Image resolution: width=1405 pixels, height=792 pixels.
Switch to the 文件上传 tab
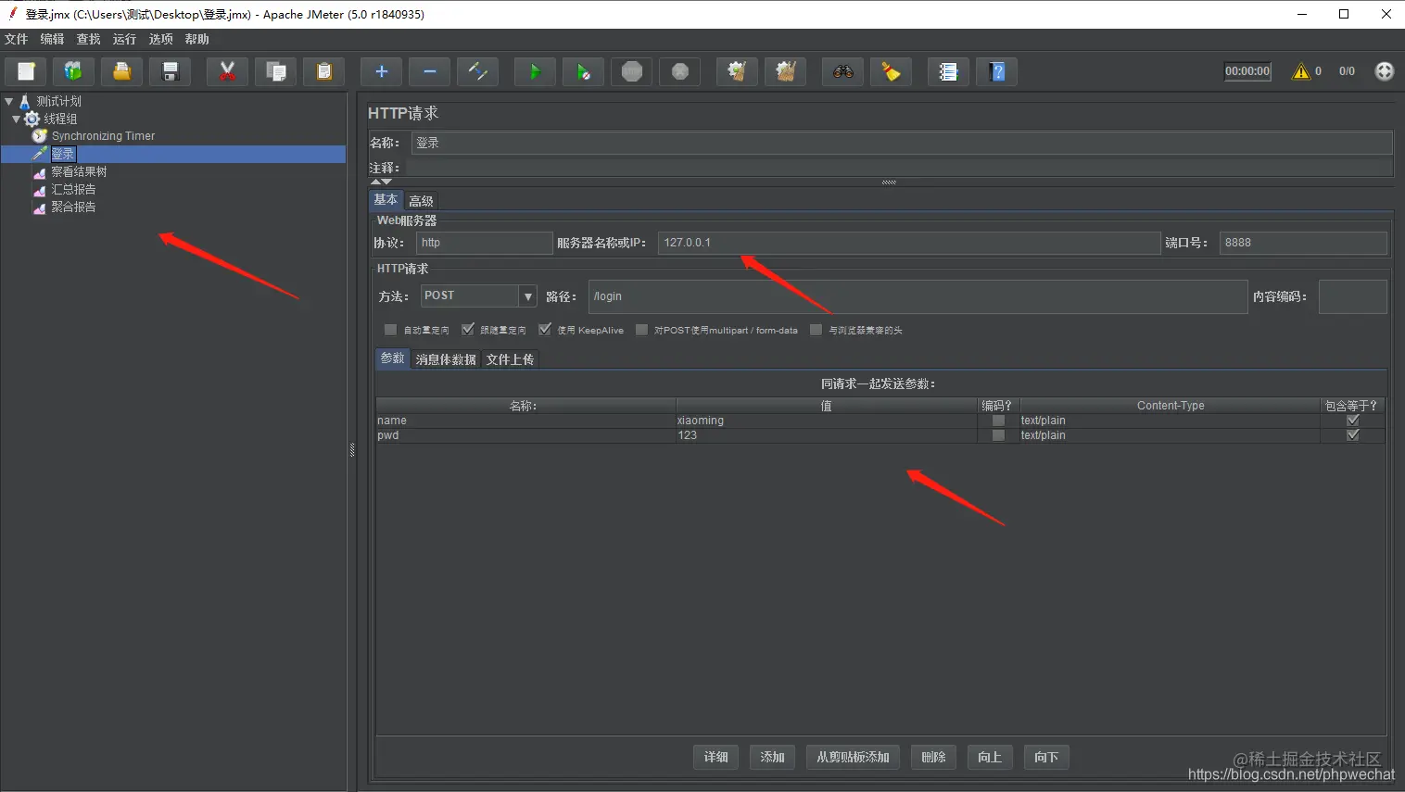coord(510,359)
